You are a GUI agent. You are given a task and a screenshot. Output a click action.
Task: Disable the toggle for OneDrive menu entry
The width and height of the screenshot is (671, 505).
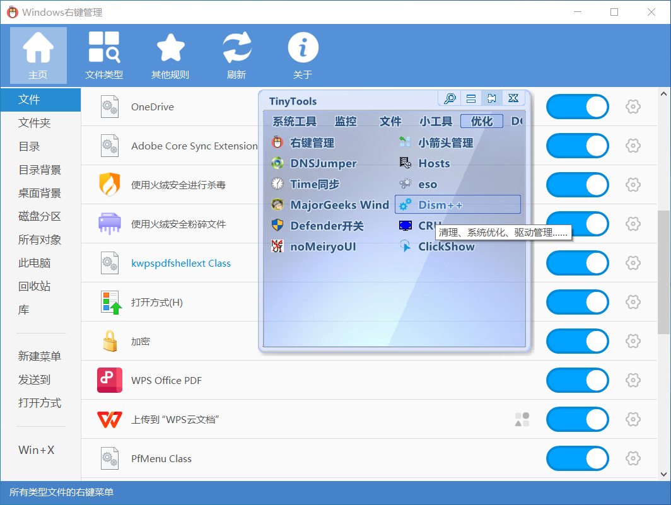(577, 107)
